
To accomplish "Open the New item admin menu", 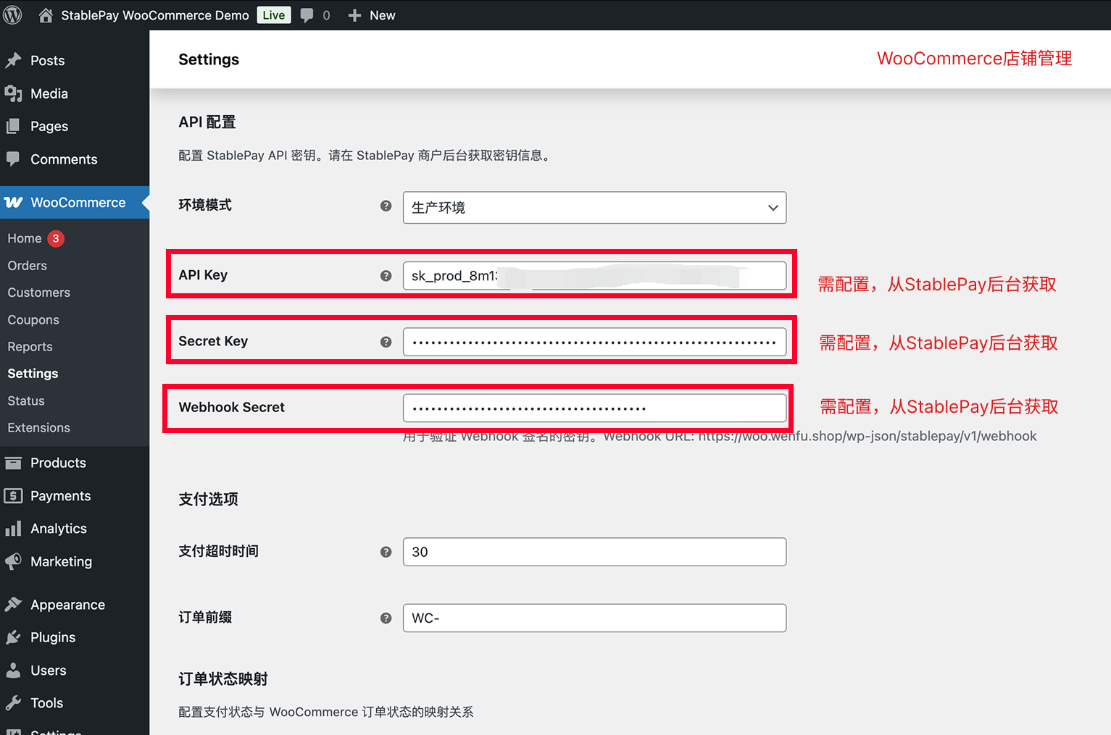I will (x=372, y=14).
